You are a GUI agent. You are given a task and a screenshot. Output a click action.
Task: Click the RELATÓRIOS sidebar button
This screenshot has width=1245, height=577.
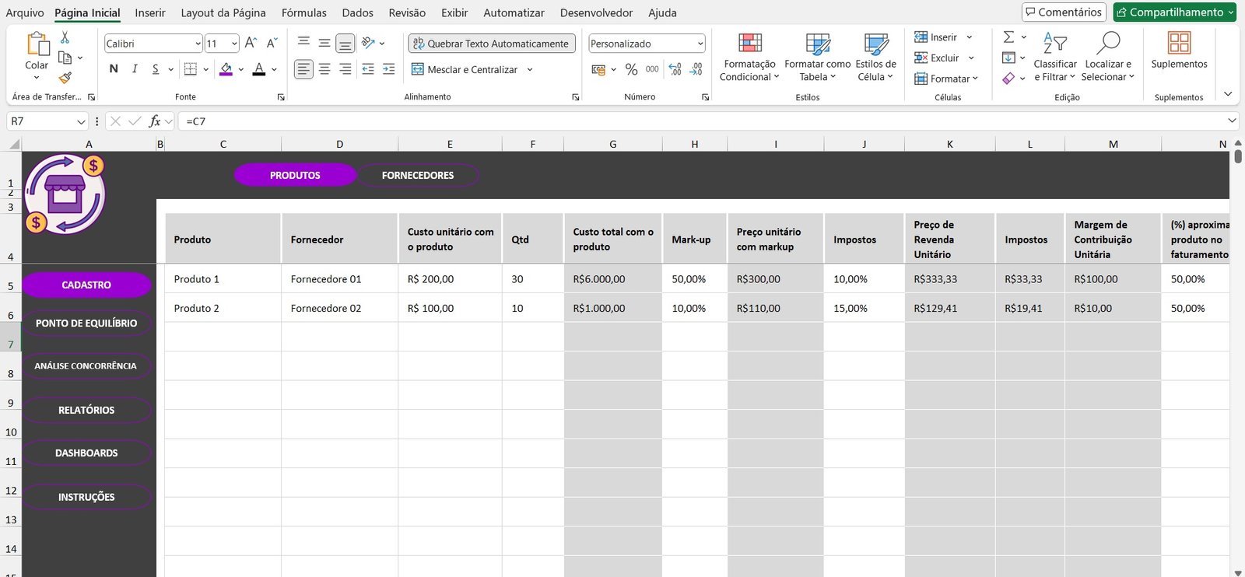pyautogui.click(x=86, y=410)
